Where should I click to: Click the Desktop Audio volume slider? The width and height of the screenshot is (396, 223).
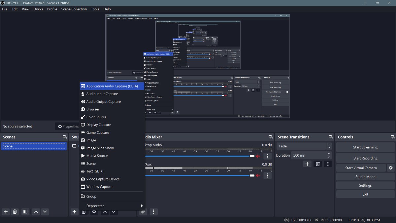point(200,156)
